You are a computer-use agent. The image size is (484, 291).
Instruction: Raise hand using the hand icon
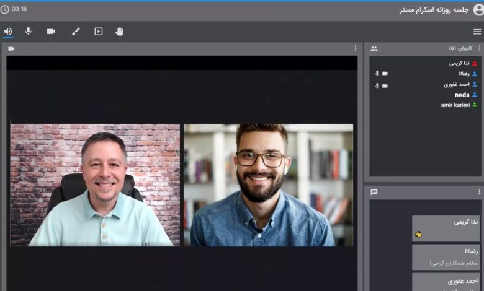point(119,32)
